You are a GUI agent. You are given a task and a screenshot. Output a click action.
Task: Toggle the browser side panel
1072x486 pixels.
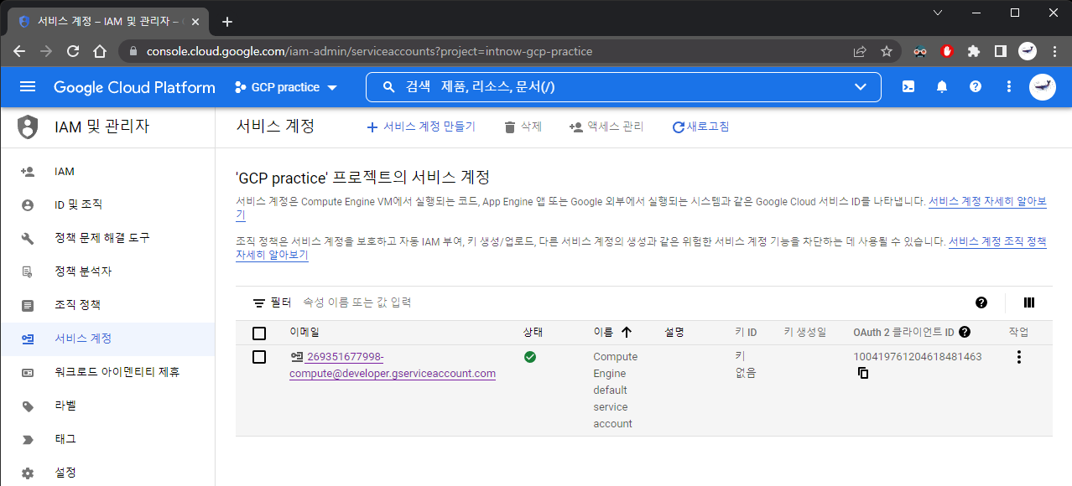pyautogui.click(x=1001, y=51)
